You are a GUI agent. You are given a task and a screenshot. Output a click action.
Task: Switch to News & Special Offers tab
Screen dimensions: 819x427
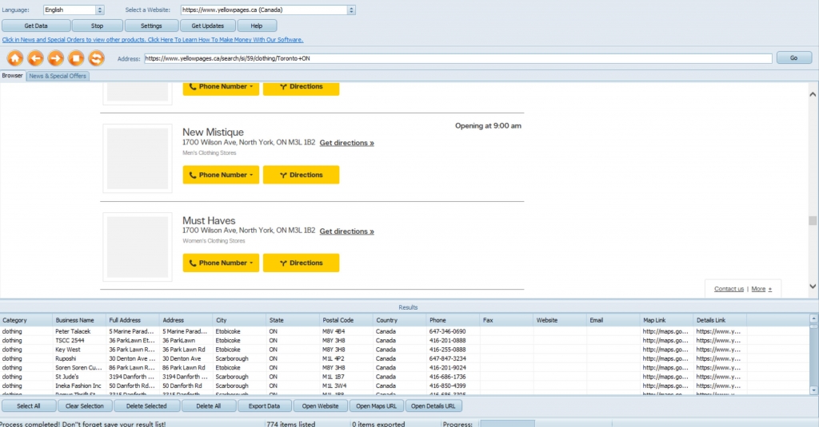click(x=58, y=76)
